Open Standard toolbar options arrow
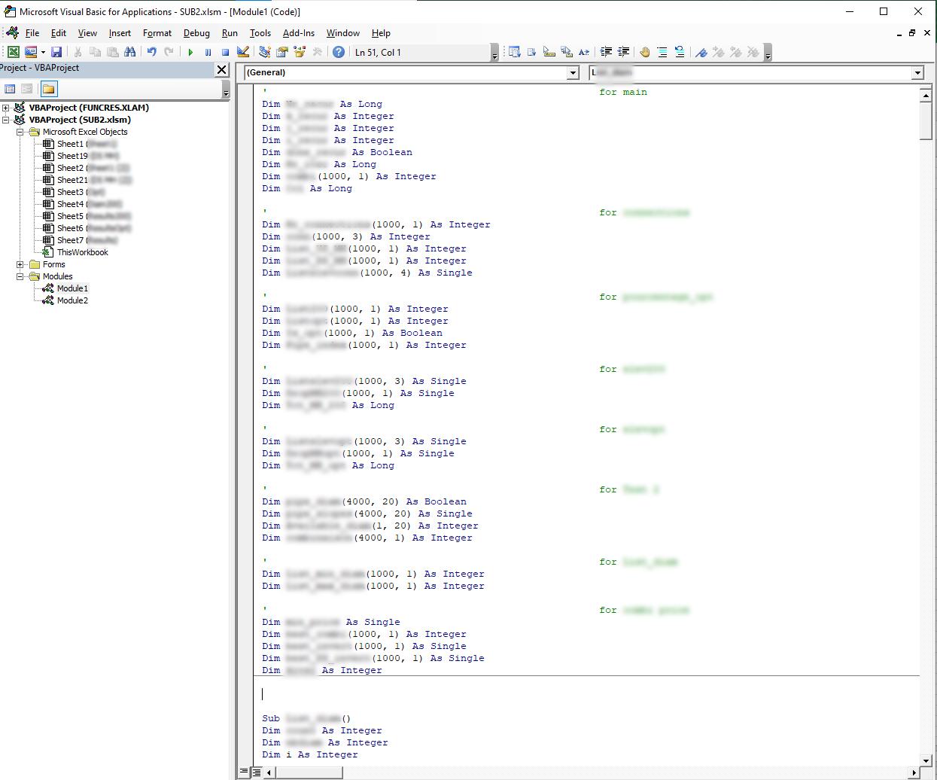 click(494, 53)
